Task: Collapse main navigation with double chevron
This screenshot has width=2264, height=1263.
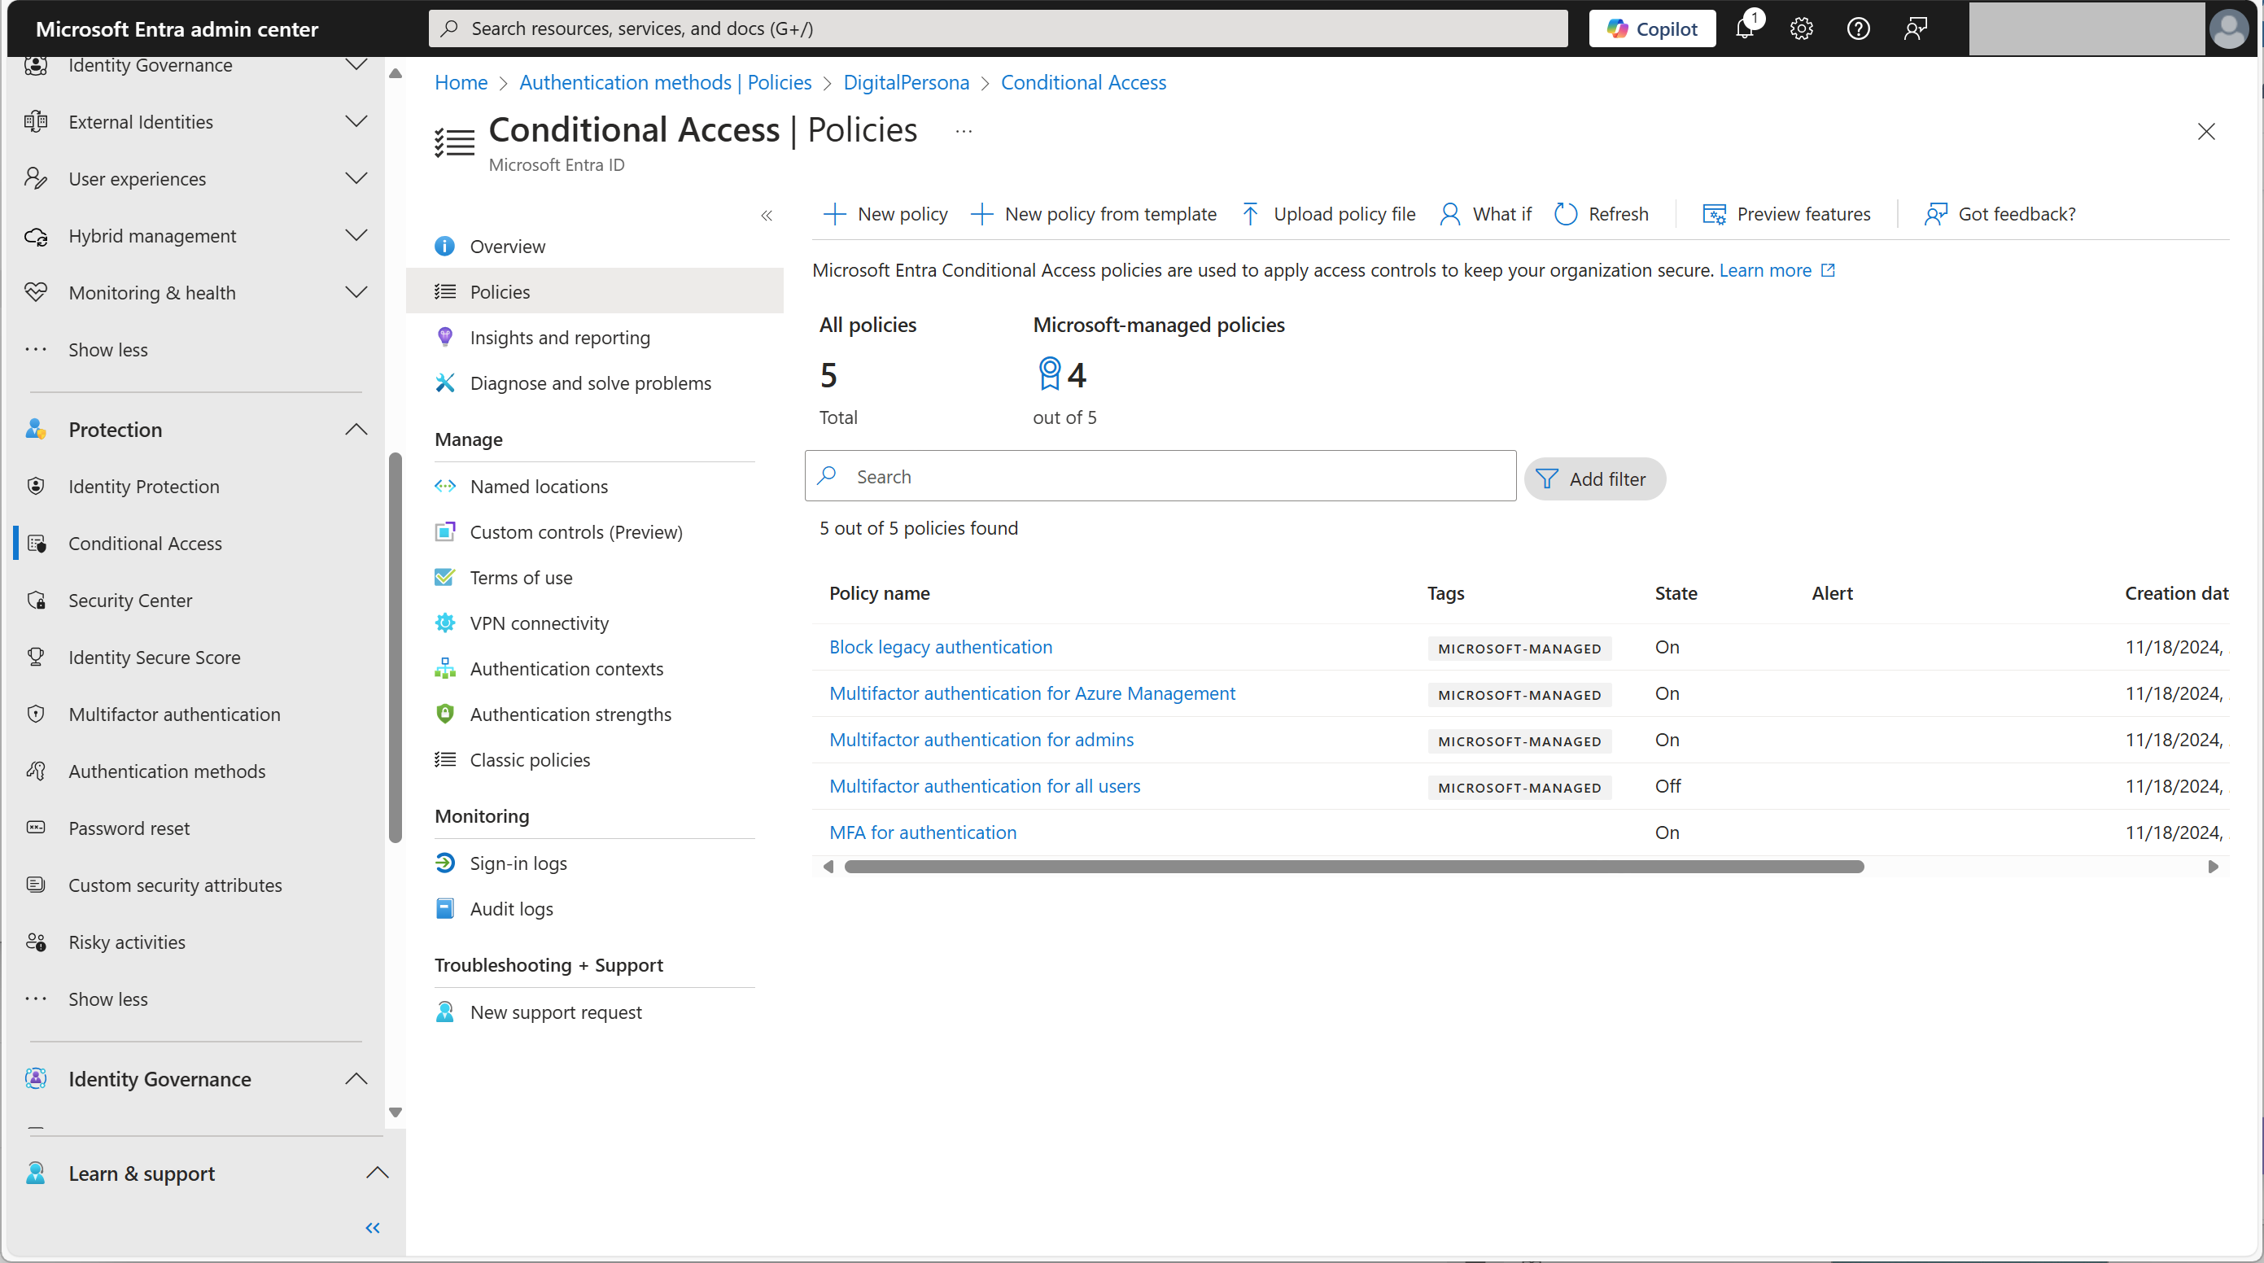Action: coord(373,1228)
